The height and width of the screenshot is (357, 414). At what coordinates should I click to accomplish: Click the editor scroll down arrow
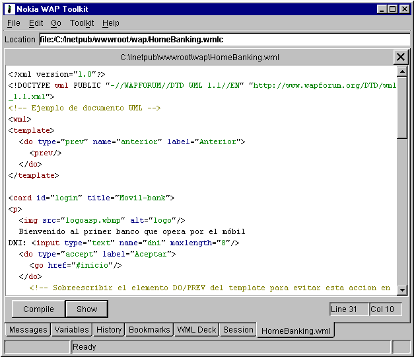pyautogui.click(x=402, y=290)
